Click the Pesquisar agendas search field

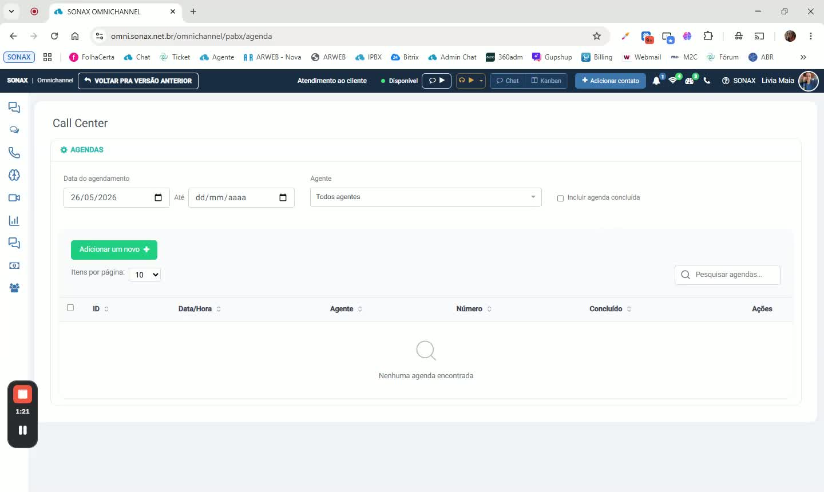[x=727, y=275]
